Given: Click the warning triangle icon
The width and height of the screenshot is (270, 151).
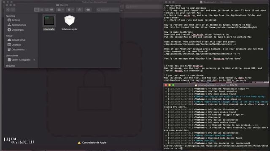Looking at the screenshot, I should (x=79, y=143).
